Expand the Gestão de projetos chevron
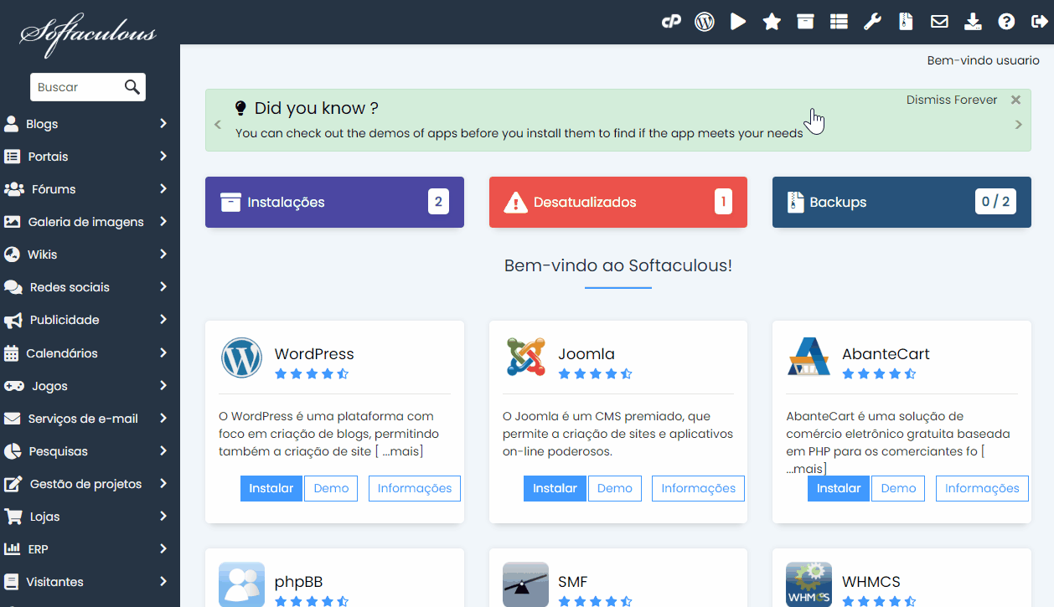The image size is (1054, 607). (163, 484)
